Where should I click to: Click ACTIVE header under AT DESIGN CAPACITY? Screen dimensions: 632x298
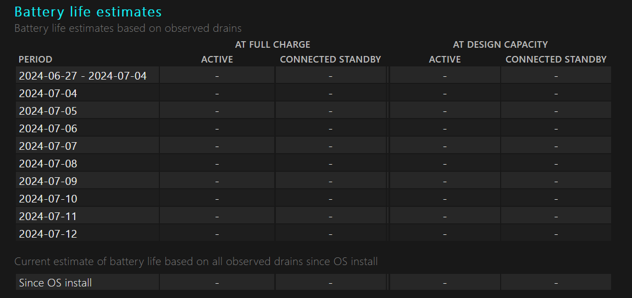tap(445, 59)
